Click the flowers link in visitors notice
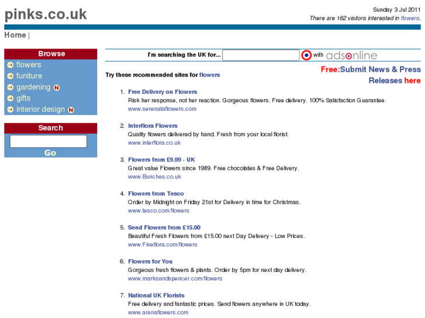Viewport: 425px width, 318px height. 410,18
